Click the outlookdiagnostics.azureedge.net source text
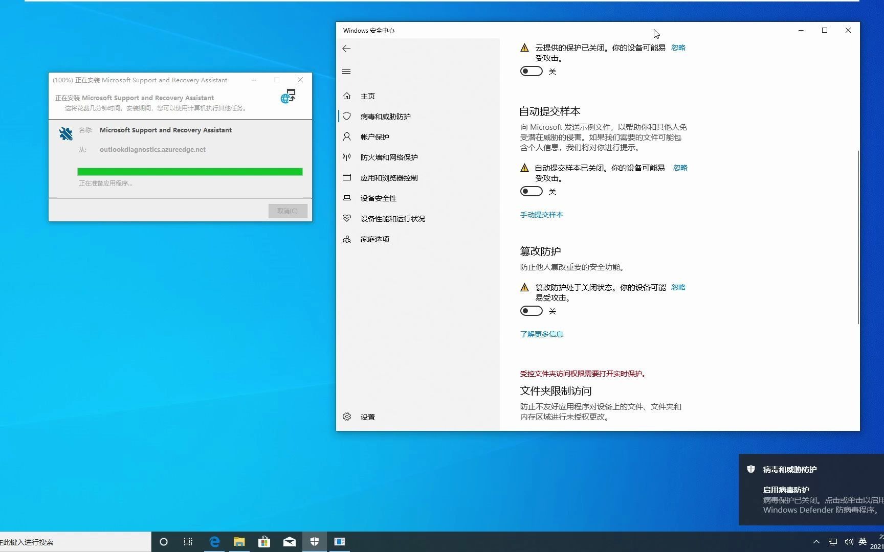884x552 pixels. (152, 150)
